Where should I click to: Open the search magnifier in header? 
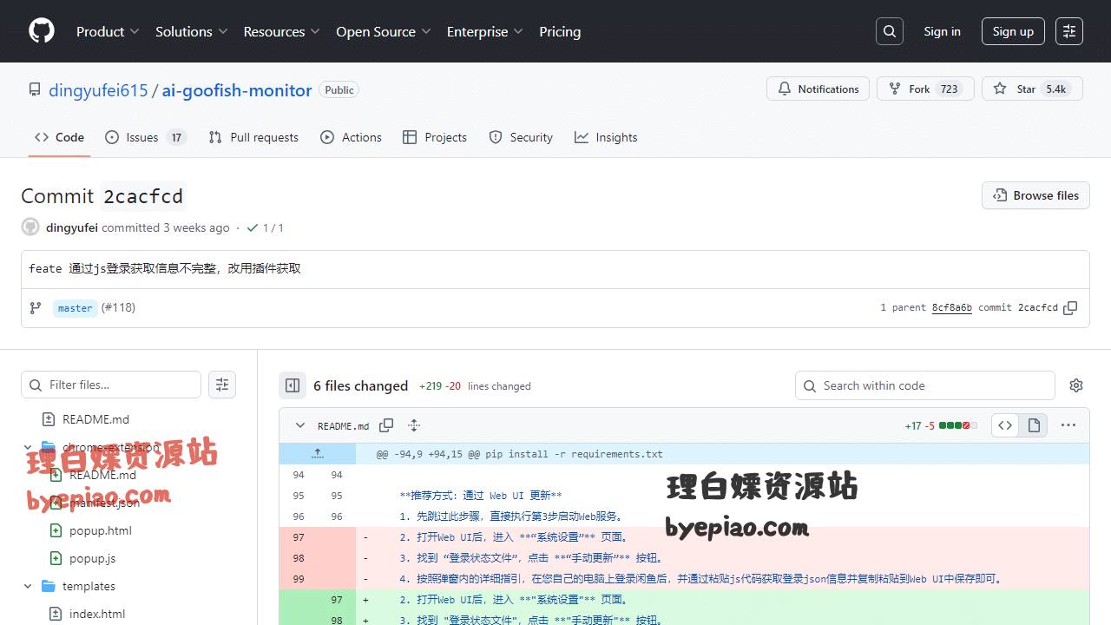point(890,31)
